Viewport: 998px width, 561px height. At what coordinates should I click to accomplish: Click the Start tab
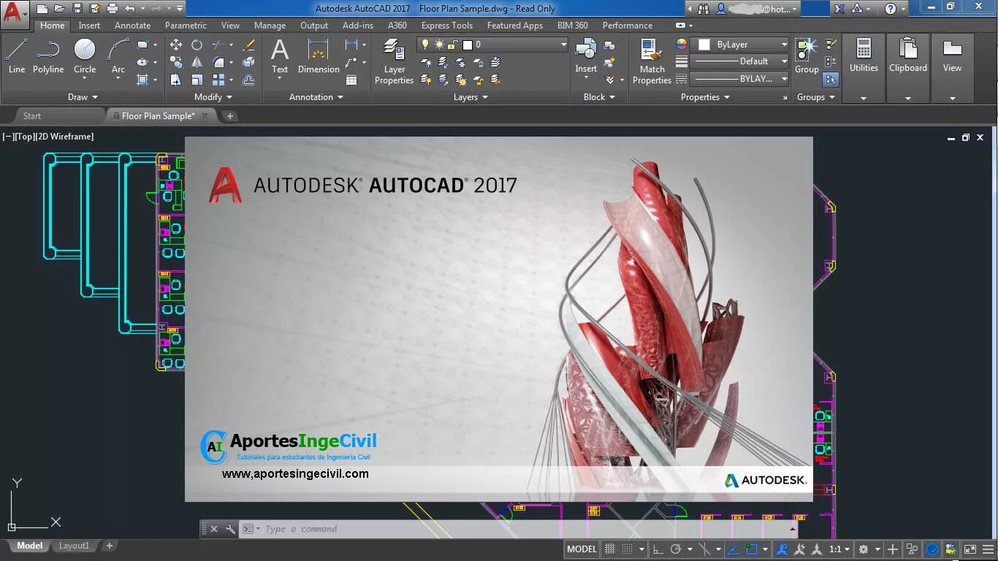point(32,115)
